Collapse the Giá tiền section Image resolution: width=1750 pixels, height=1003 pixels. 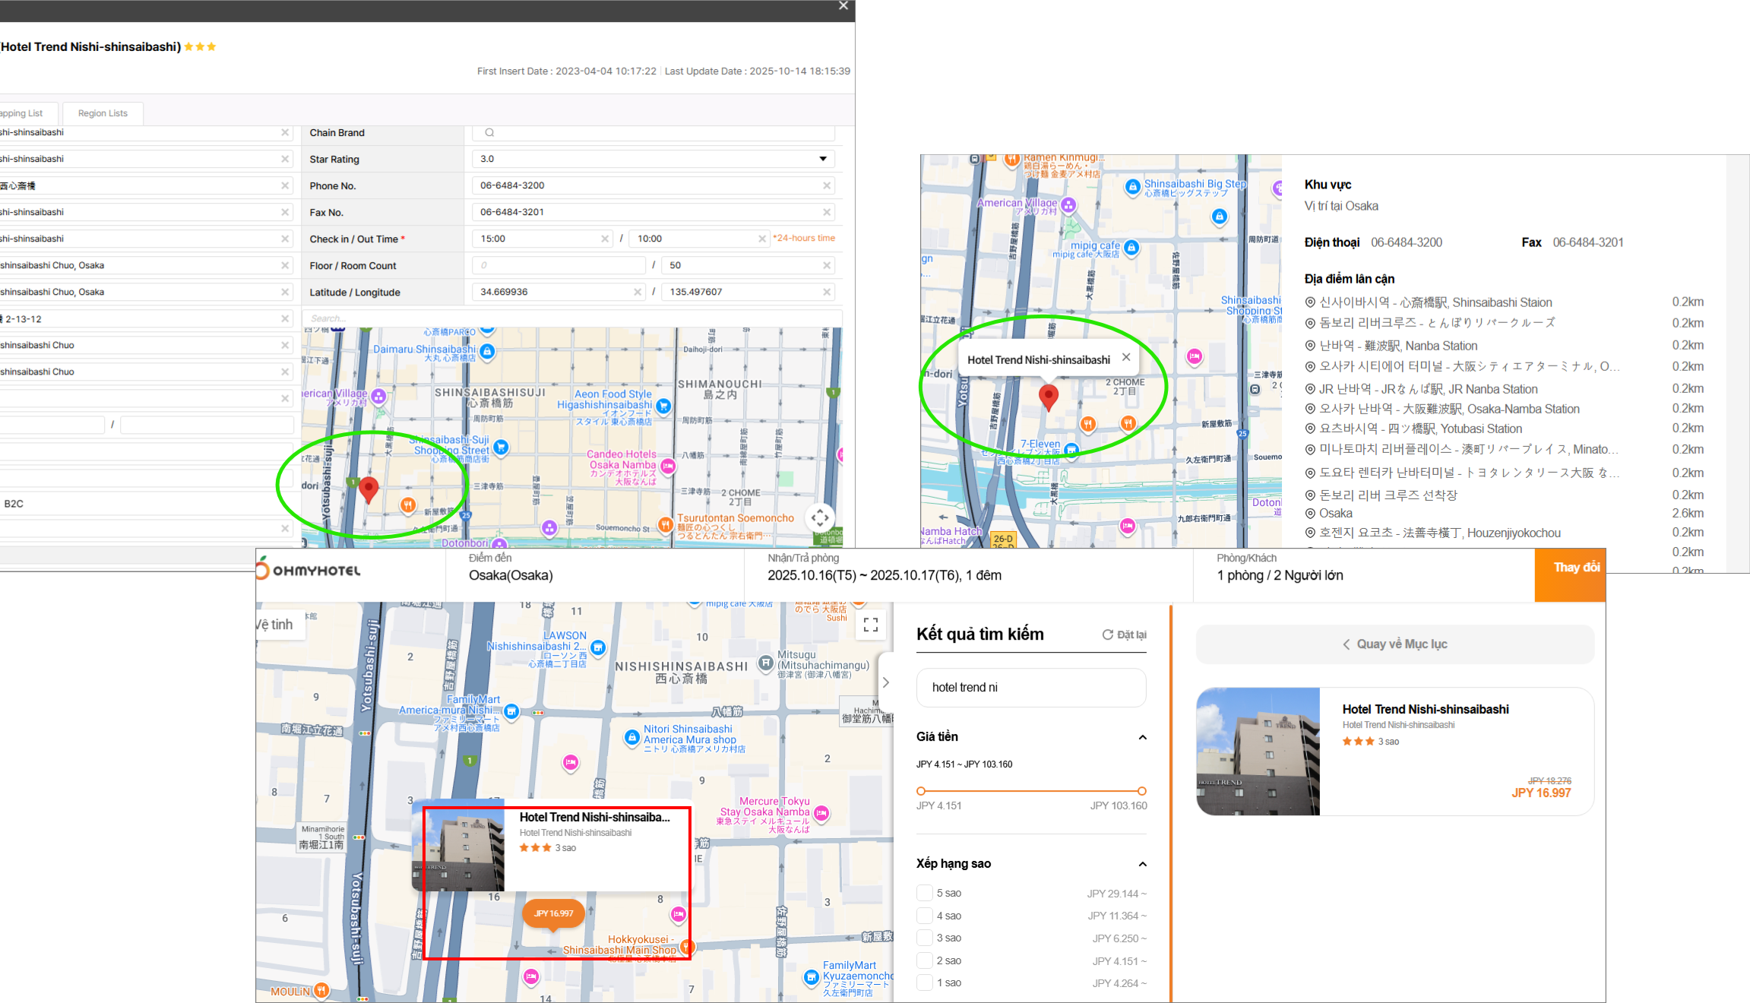click(x=1142, y=737)
